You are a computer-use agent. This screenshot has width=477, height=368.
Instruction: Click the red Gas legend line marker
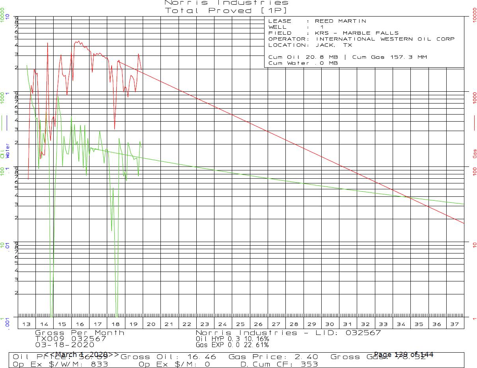473,124
